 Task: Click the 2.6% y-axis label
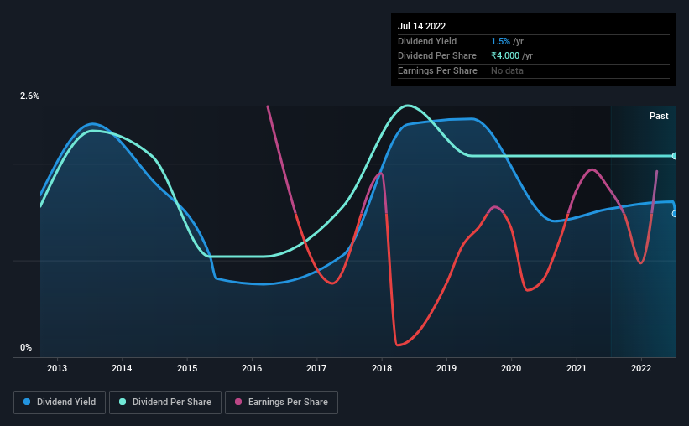29,96
